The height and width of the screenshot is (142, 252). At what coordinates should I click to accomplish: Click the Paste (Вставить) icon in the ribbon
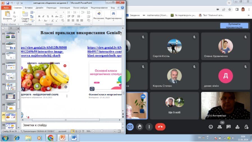click(7, 14)
